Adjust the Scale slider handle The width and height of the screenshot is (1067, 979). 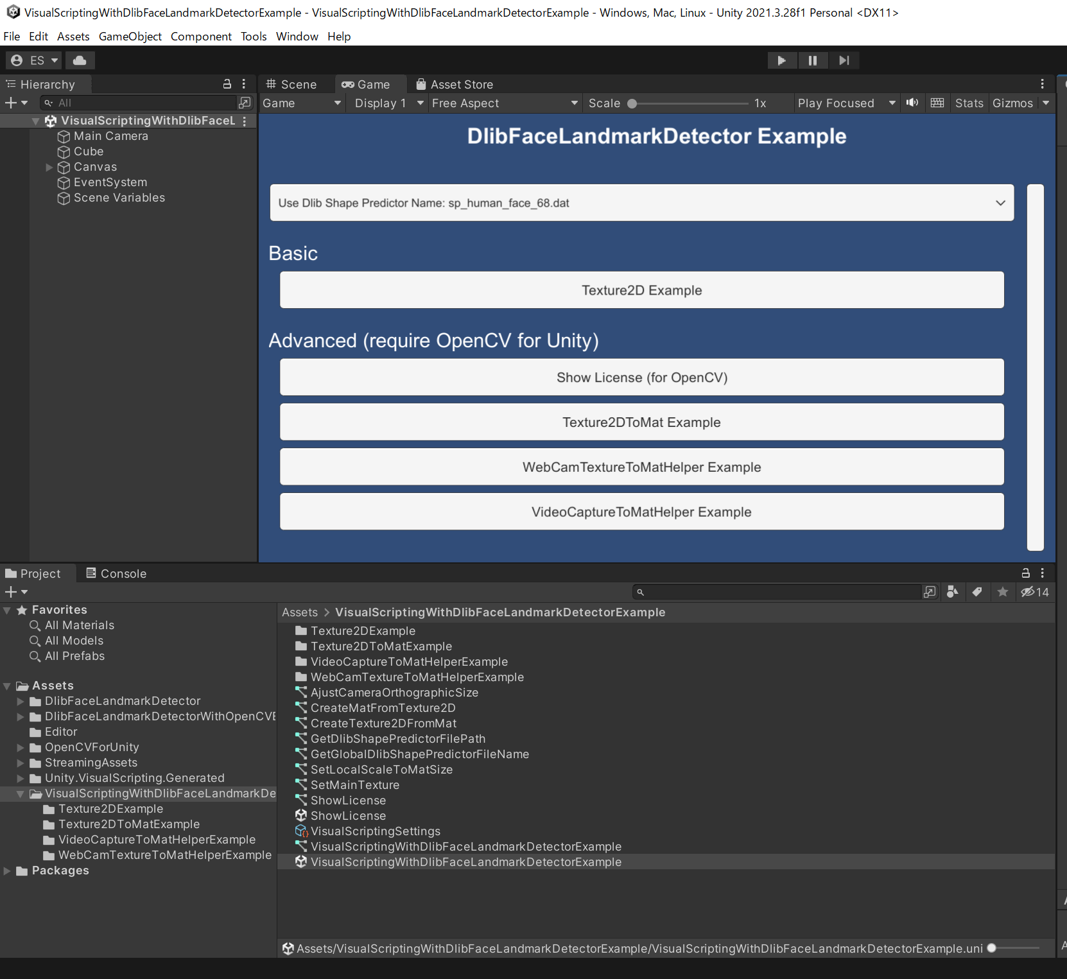click(x=632, y=103)
